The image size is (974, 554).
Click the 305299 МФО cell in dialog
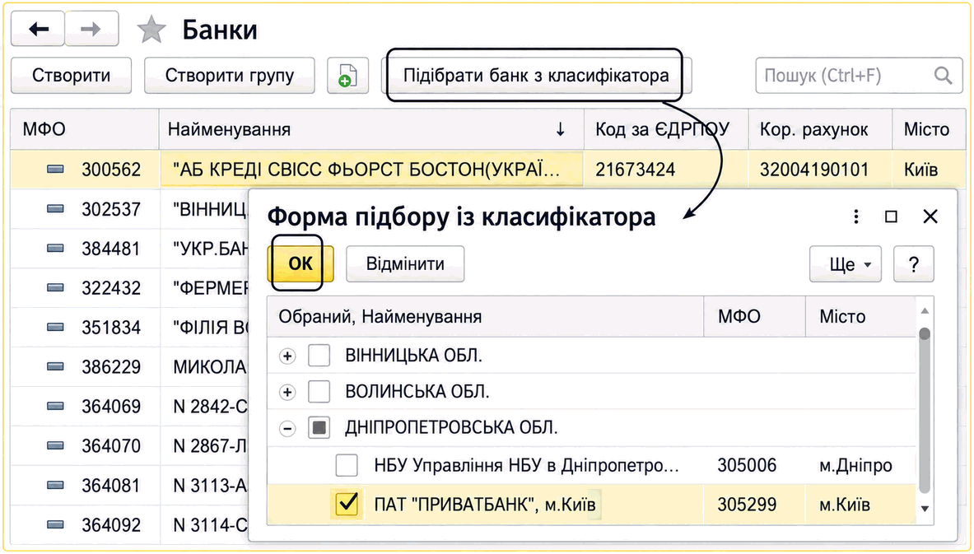pyautogui.click(x=755, y=504)
